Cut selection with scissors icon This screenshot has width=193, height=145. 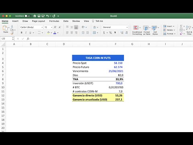(x=12, y=26)
